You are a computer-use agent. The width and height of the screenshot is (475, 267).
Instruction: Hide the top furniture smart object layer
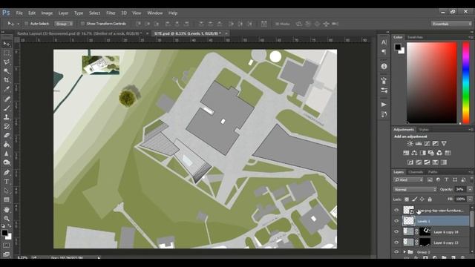[x=396, y=210]
